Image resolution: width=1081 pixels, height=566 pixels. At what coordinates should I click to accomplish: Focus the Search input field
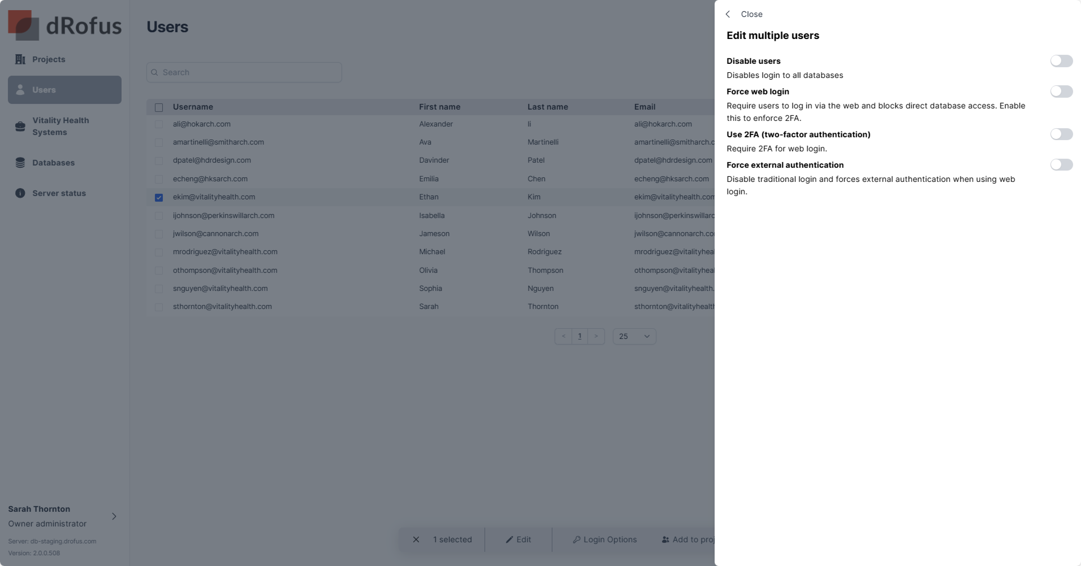(x=244, y=73)
